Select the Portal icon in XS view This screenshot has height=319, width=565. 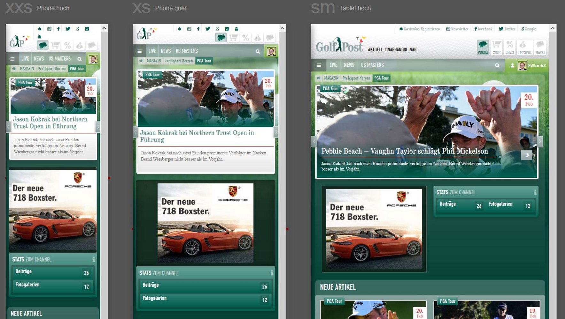click(x=221, y=38)
